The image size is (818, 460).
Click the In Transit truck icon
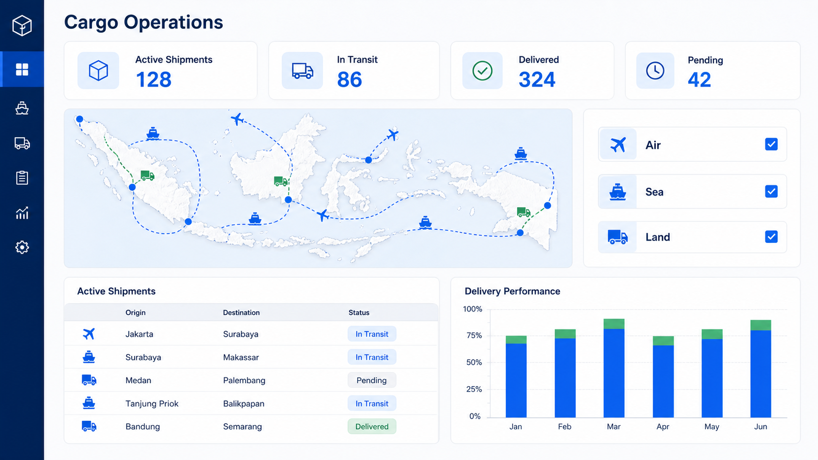pos(302,70)
